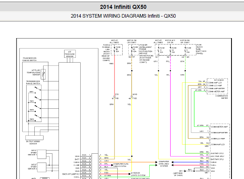The height and width of the screenshot is (179, 244).
Task: Select the K-LINE pin label
Action: (77, 165)
